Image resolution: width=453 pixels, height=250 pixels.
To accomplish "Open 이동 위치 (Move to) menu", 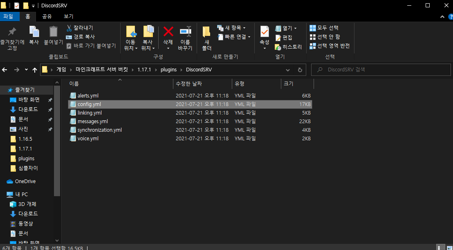I will click(131, 38).
